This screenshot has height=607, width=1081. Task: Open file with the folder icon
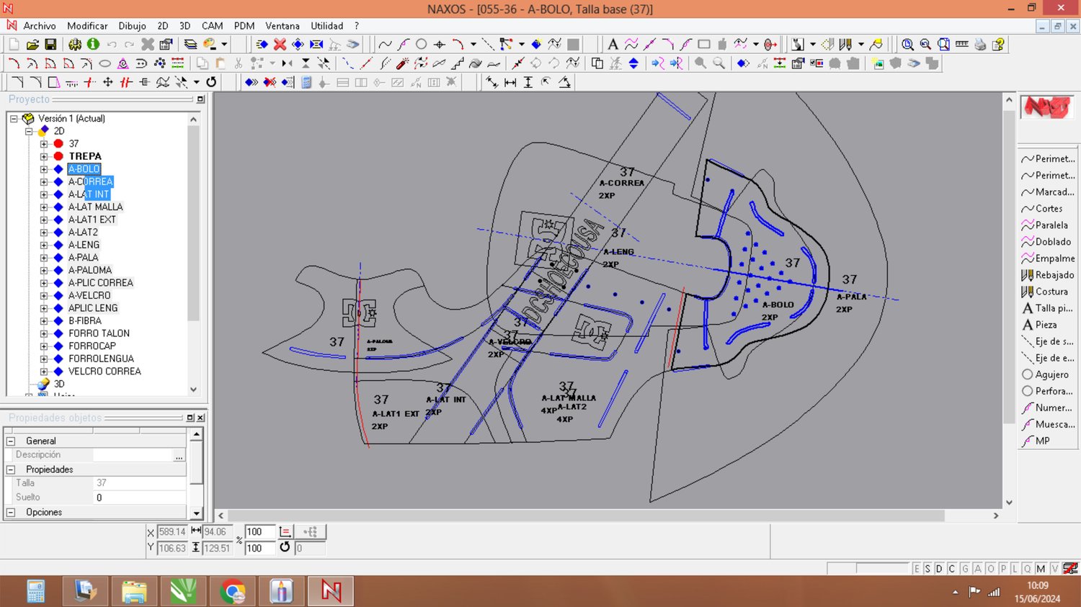click(32, 45)
